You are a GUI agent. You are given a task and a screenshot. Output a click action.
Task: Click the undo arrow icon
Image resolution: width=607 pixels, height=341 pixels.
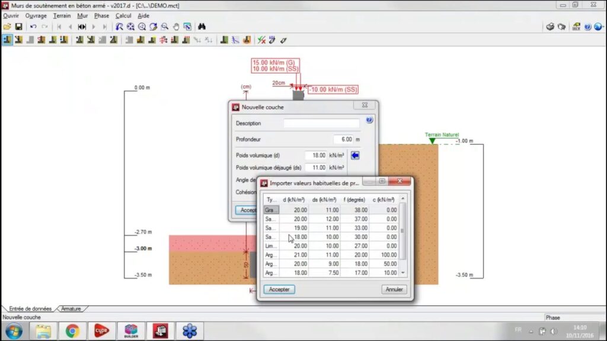[x=33, y=27]
